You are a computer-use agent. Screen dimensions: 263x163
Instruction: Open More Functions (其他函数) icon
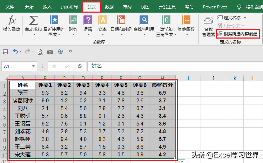pos(186,20)
